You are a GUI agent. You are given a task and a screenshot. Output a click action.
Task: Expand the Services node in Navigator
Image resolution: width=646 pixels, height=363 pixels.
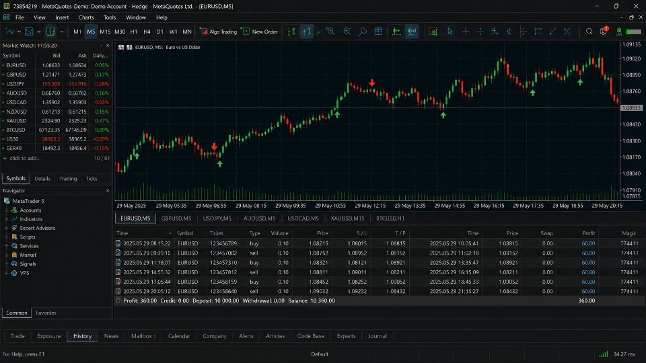7,246
